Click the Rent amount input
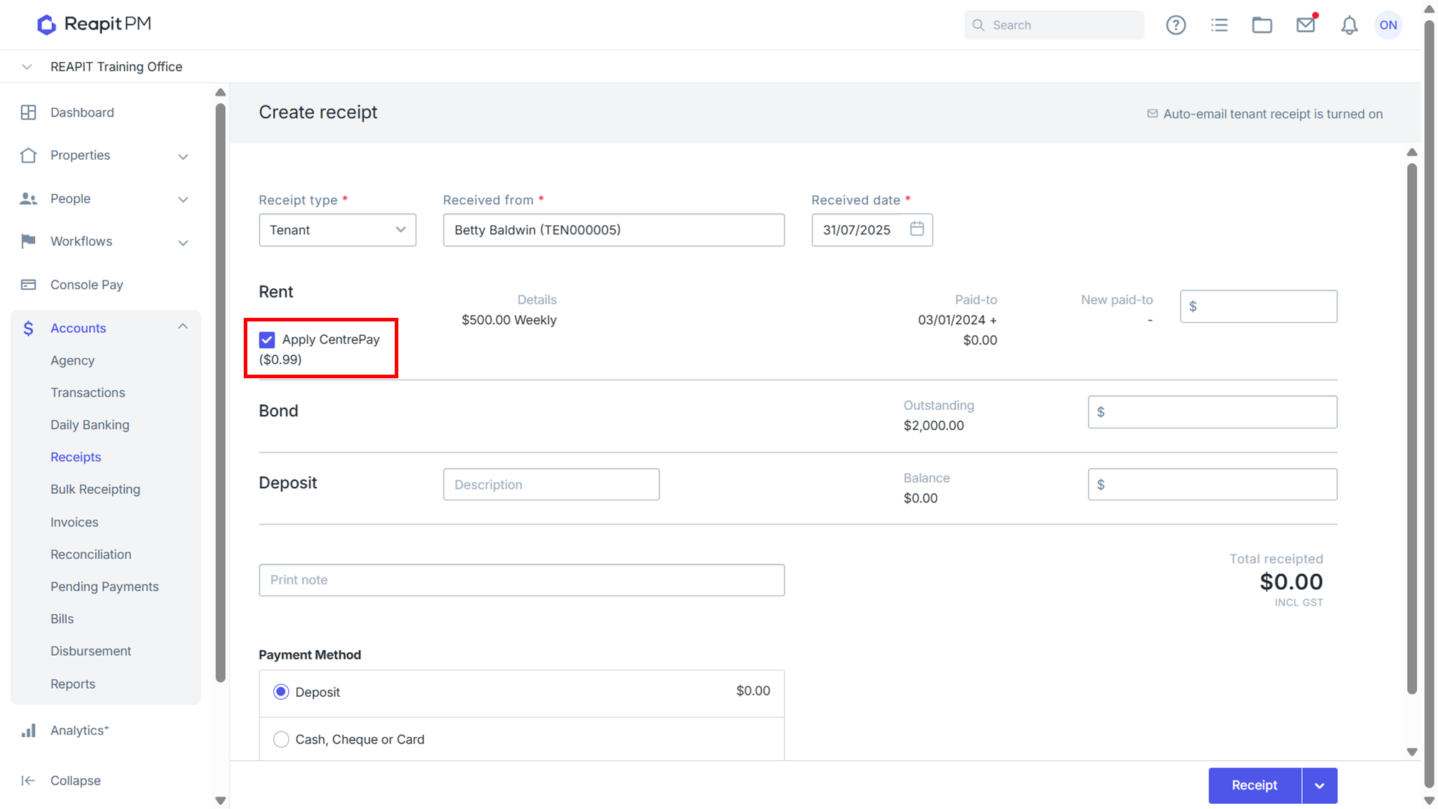Image resolution: width=1438 pixels, height=809 pixels. click(x=1258, y=306)
